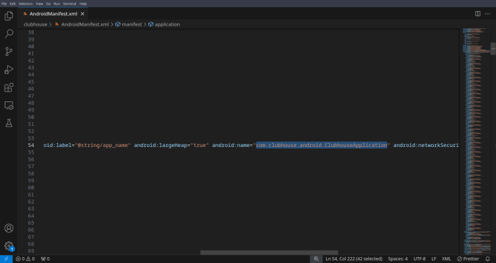
Task: Click line number 69 in gutter
Action: (31, 251)
